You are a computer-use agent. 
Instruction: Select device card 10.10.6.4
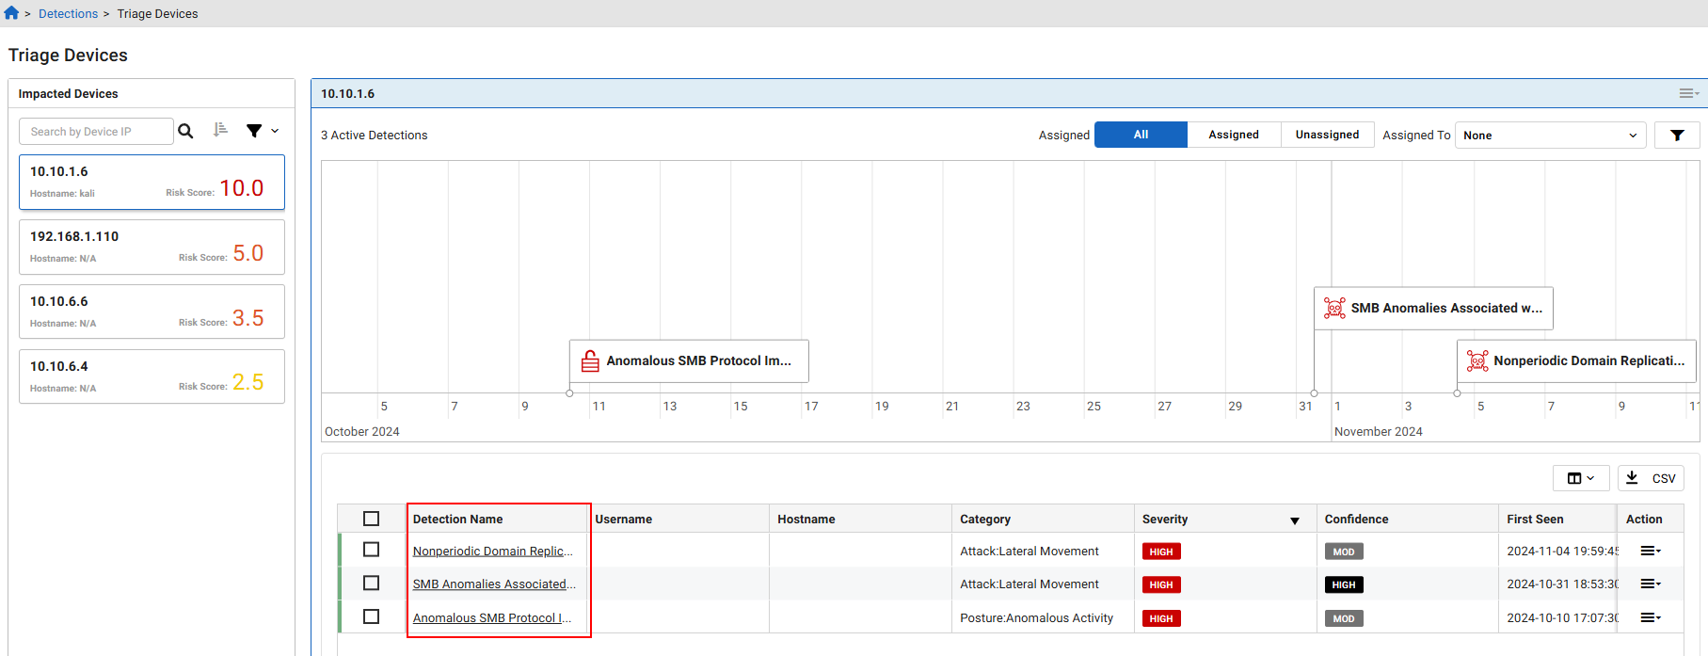pyautogui.click(x=152, y=376)
